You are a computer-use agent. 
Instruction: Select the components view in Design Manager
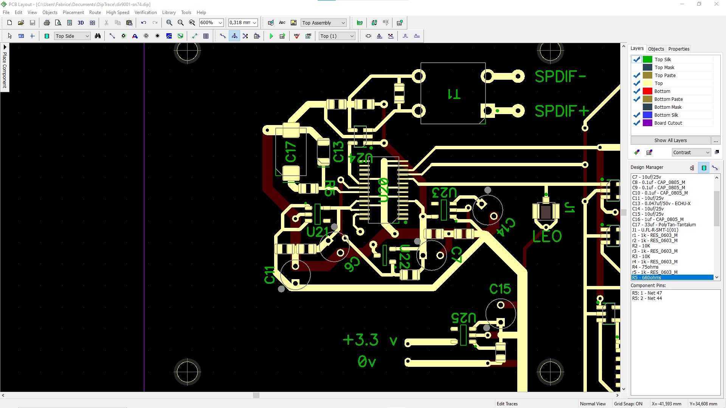pos(704,168)
